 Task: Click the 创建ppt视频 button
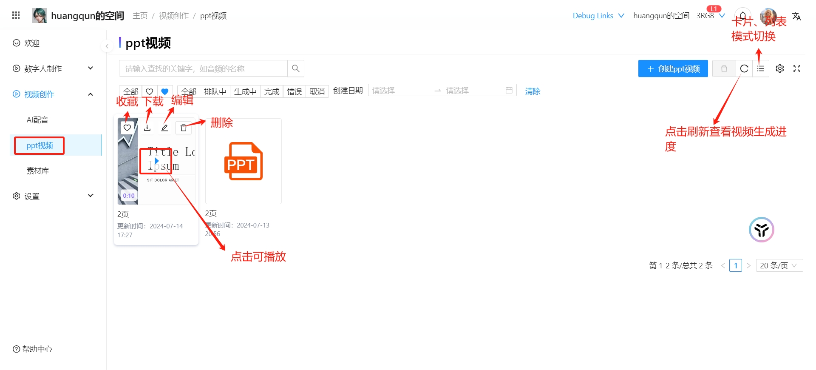pyautogui.click(x=673, y=68)
